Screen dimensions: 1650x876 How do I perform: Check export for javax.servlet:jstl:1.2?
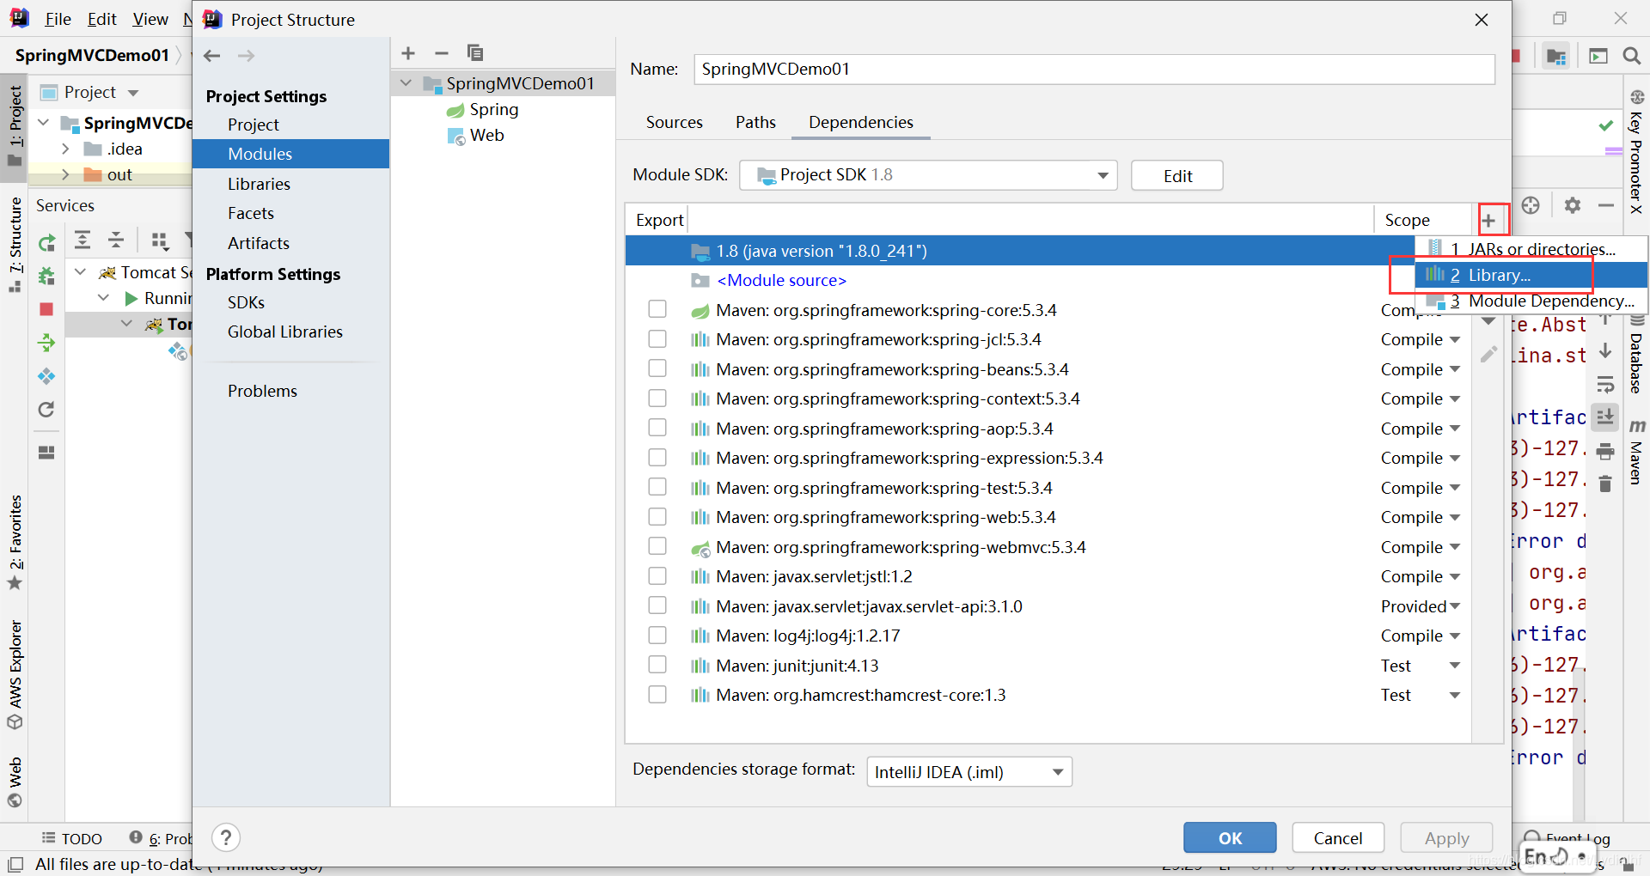(x=657, y=576)
